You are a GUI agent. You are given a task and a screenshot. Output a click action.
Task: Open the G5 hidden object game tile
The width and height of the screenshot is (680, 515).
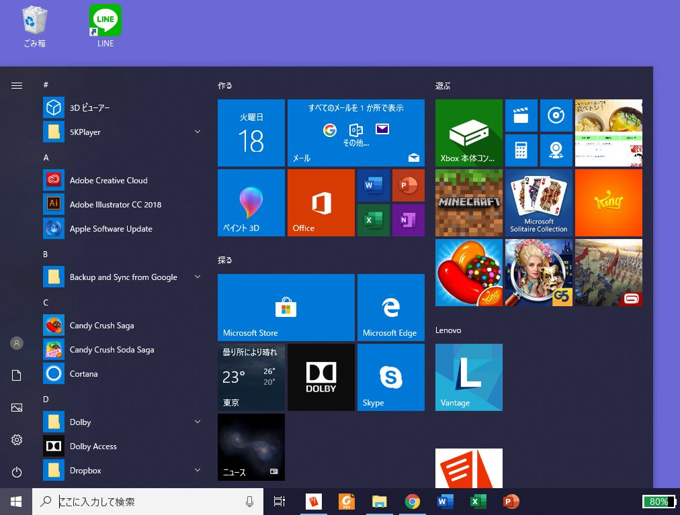click(539, 272)
